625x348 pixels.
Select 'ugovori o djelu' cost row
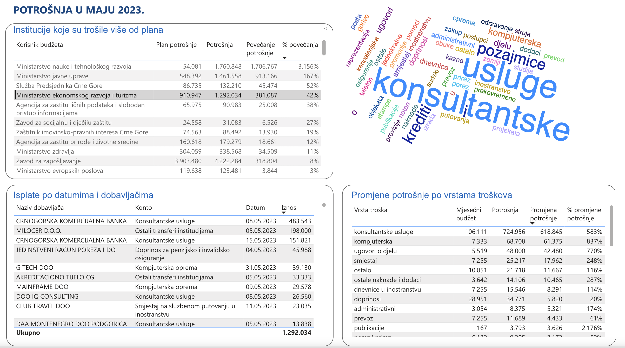coord(375,251)
